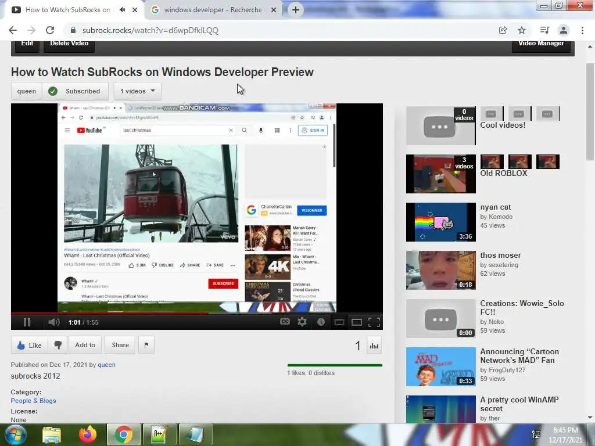Pause the video with the pause button
This screenshot has width=595, height=446.
coord(27,322)
